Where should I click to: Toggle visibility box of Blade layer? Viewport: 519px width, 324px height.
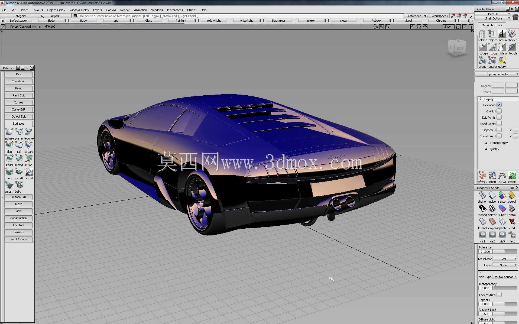coord(67,21)
